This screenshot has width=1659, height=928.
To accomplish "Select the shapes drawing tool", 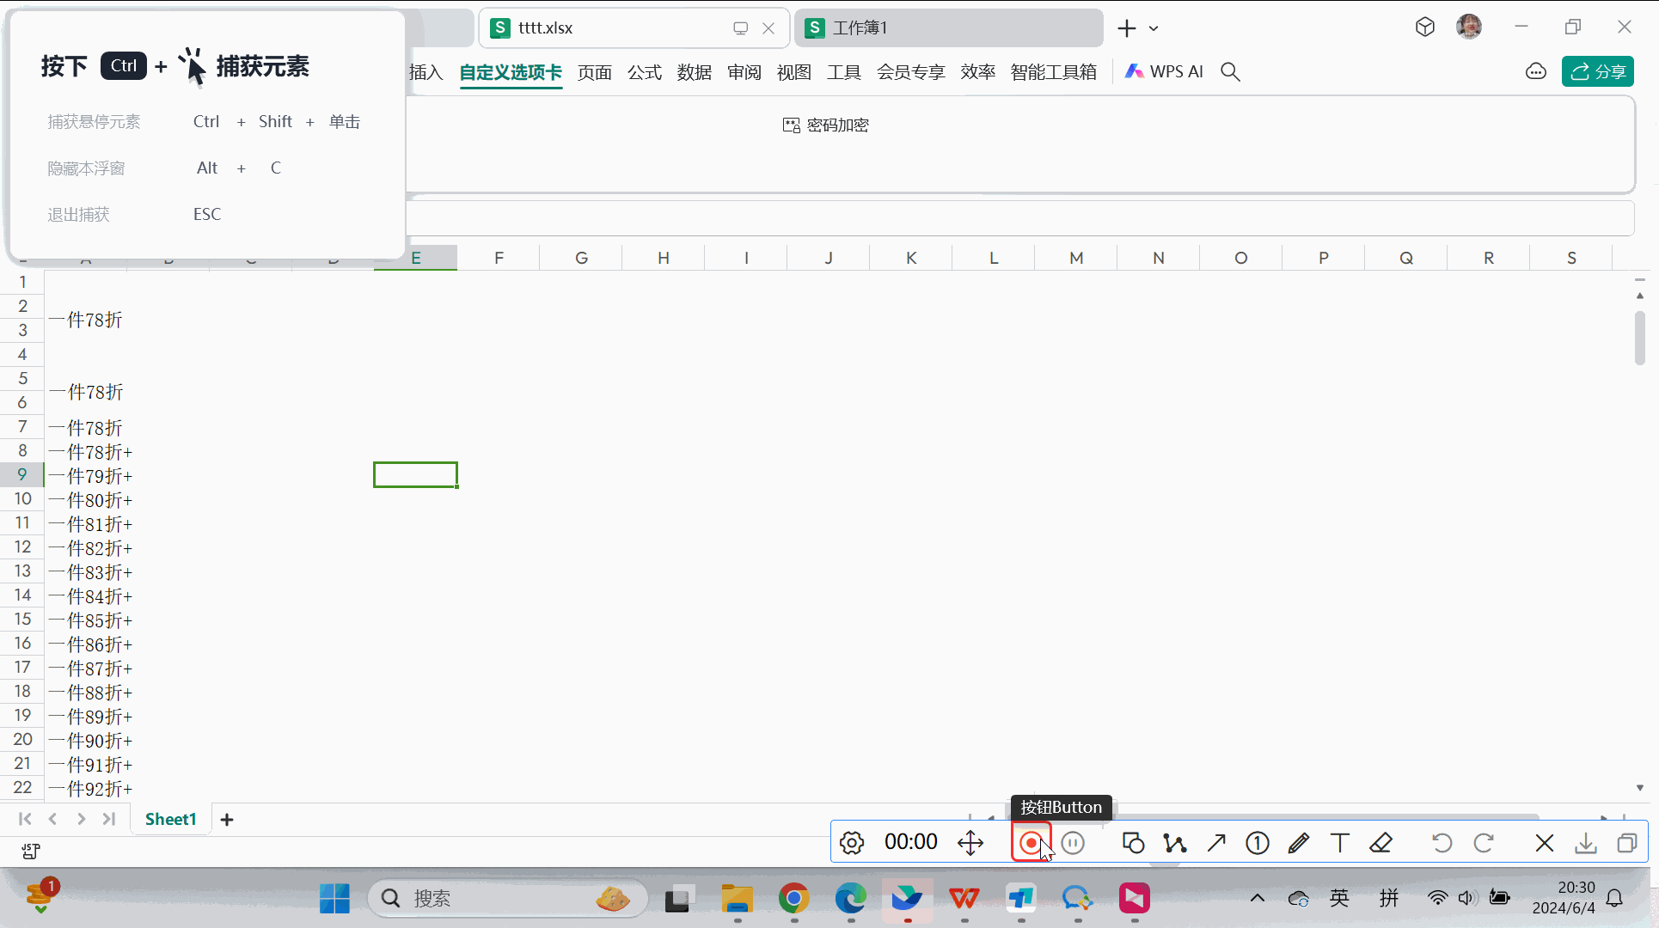I will point(1133,843).
